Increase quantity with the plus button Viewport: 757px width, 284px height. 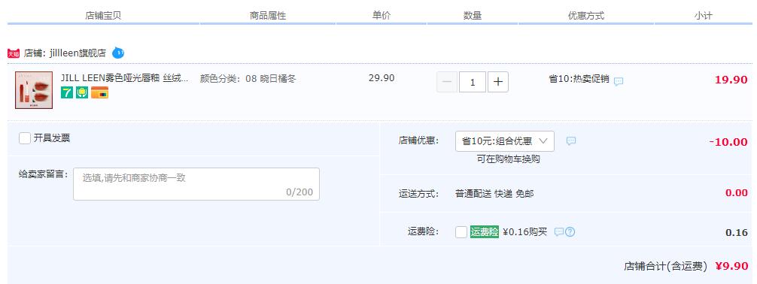pos(497,82)
